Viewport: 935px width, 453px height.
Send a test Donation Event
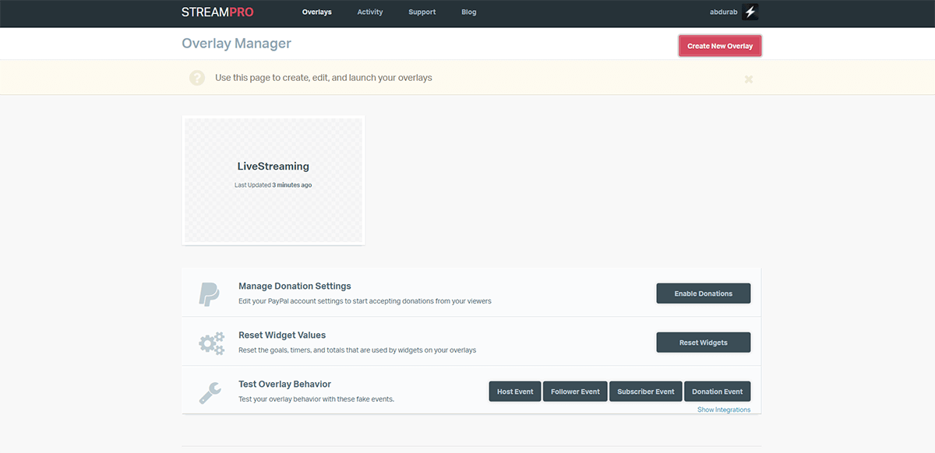pyautogui.click(x=718, y=392)
